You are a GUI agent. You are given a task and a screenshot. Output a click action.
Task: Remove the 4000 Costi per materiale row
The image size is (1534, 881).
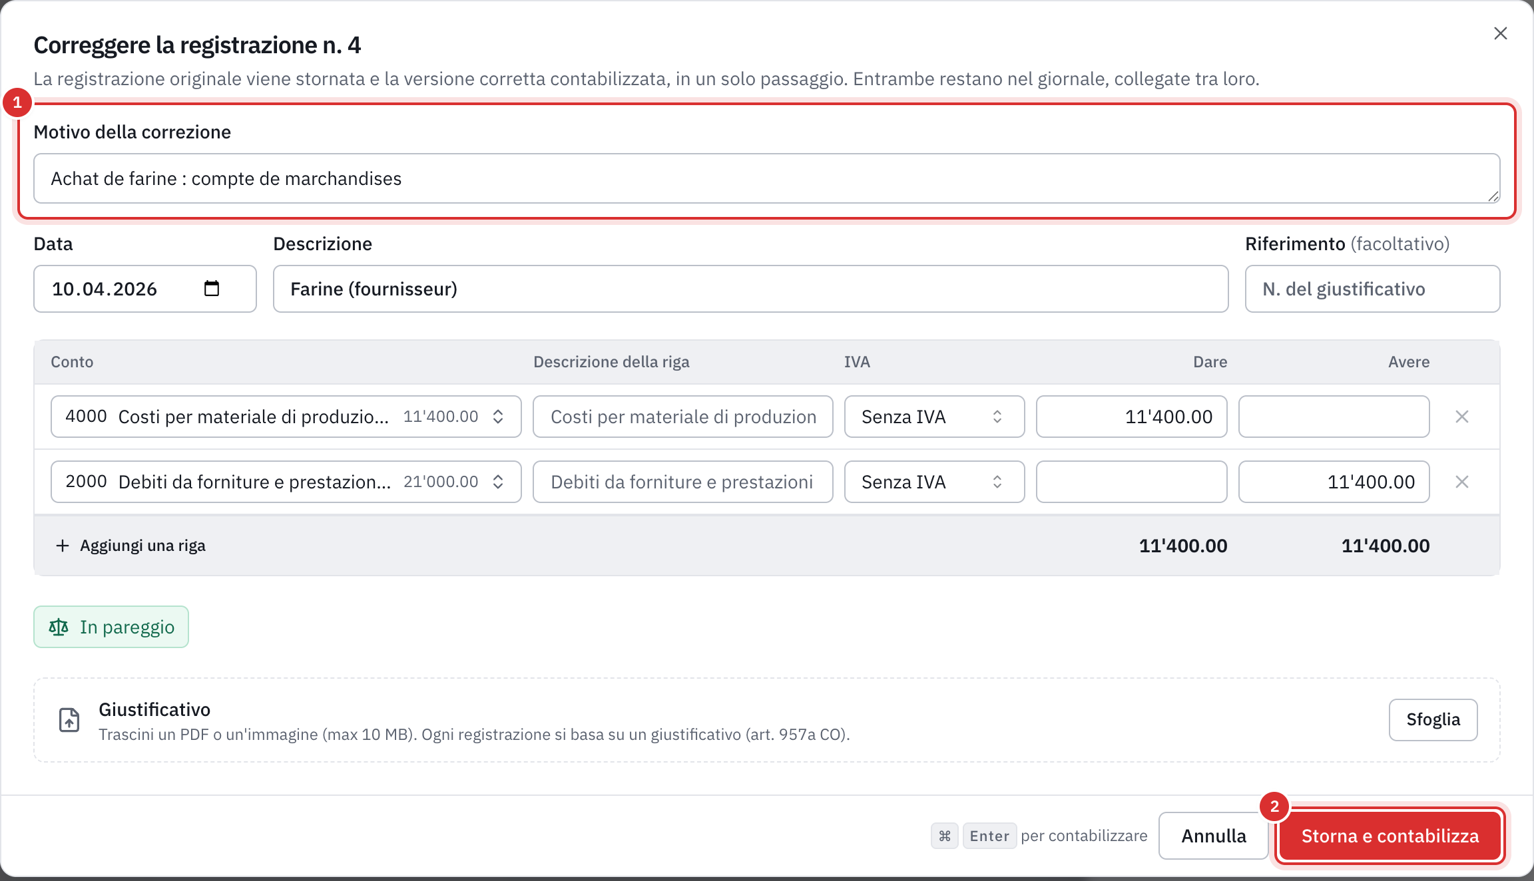coord(1462,417)
